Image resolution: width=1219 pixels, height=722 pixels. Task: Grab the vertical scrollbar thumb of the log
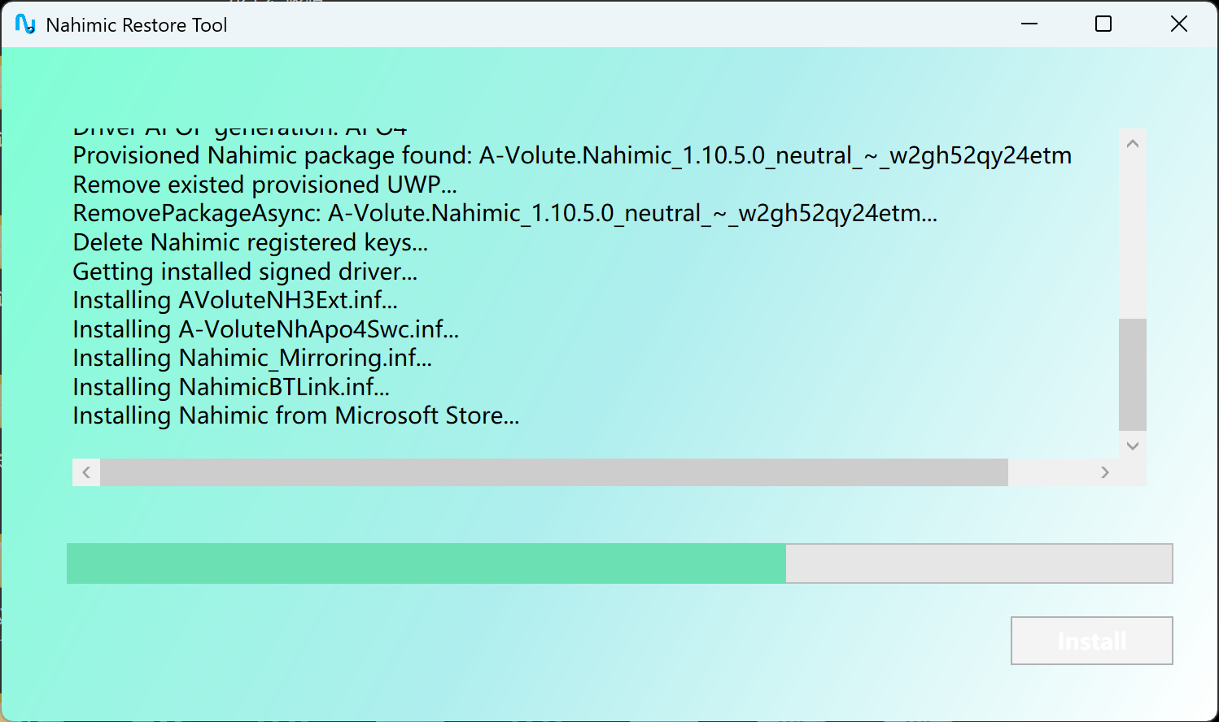[x=1132, y=374]
